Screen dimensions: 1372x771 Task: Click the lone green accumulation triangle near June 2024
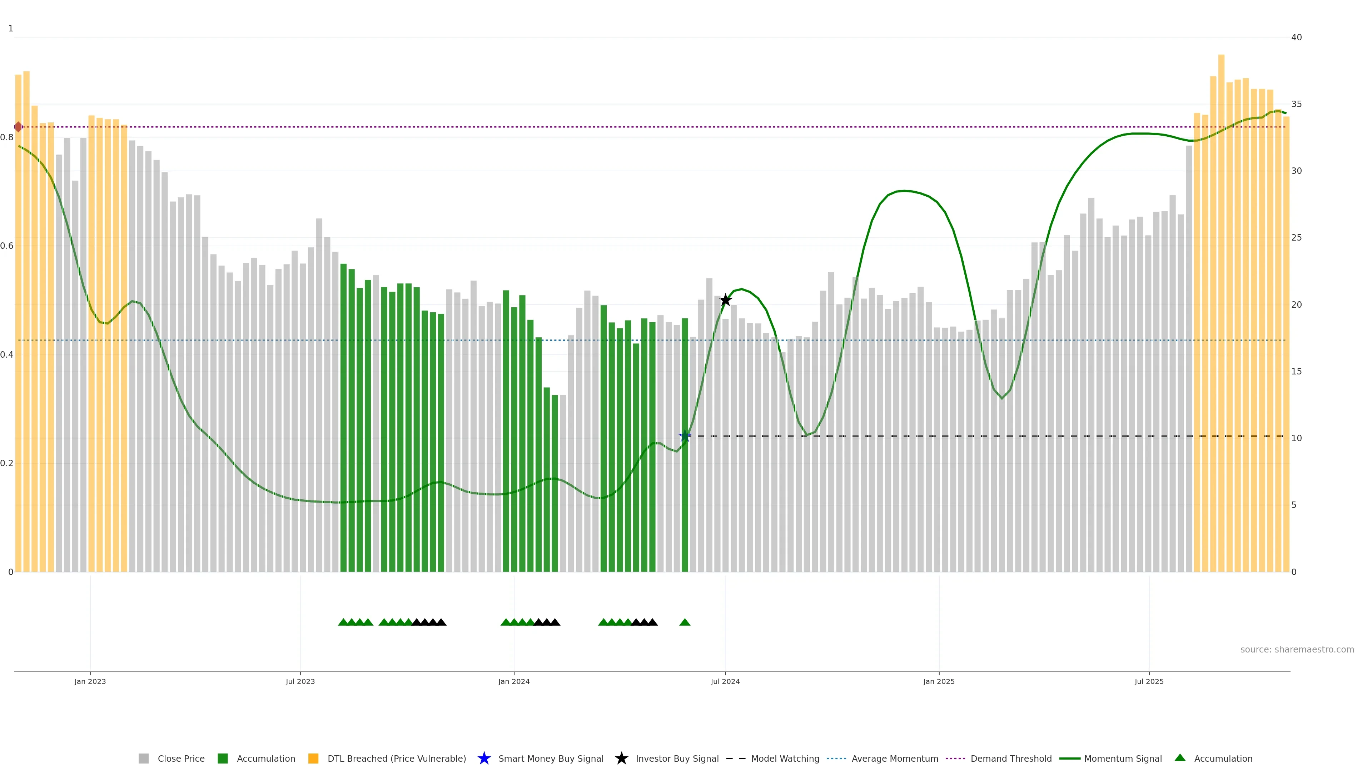tap(685, 622)
